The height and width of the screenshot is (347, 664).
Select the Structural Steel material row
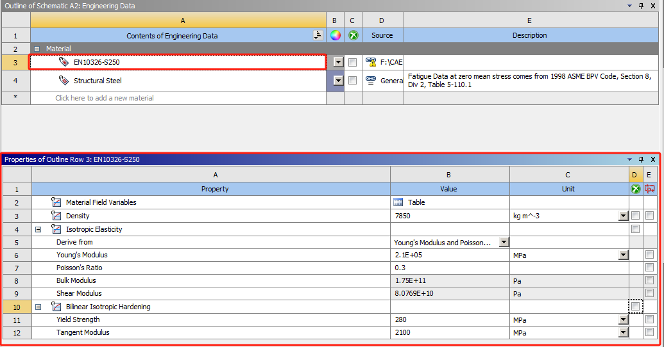[178, 80]
